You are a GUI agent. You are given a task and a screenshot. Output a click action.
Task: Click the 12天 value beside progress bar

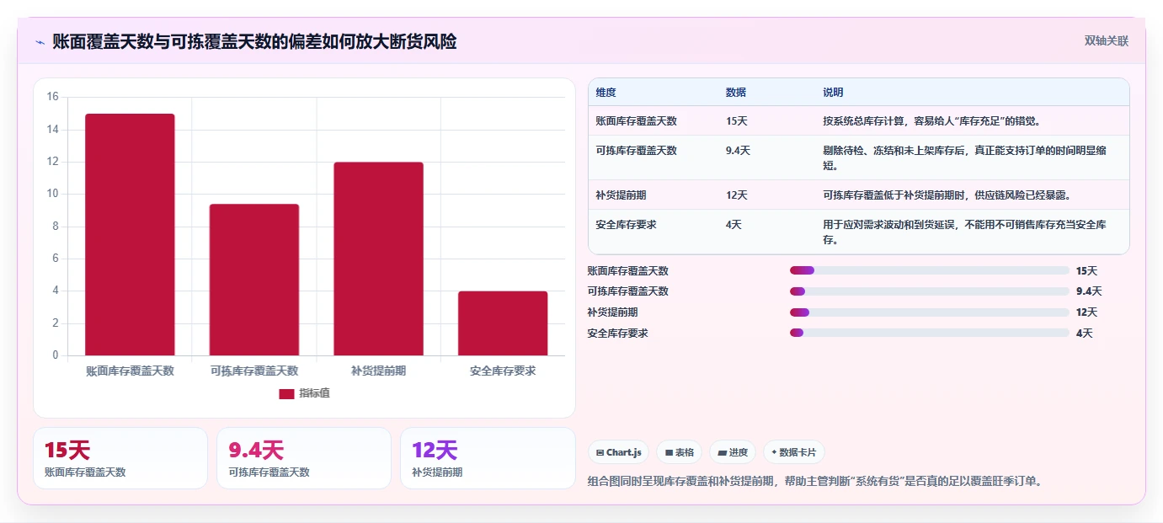[x=1086, y=312]
